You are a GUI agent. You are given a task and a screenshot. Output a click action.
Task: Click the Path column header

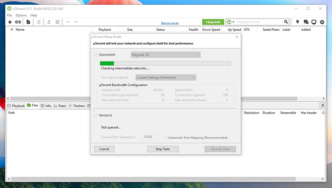coord(12,113)
